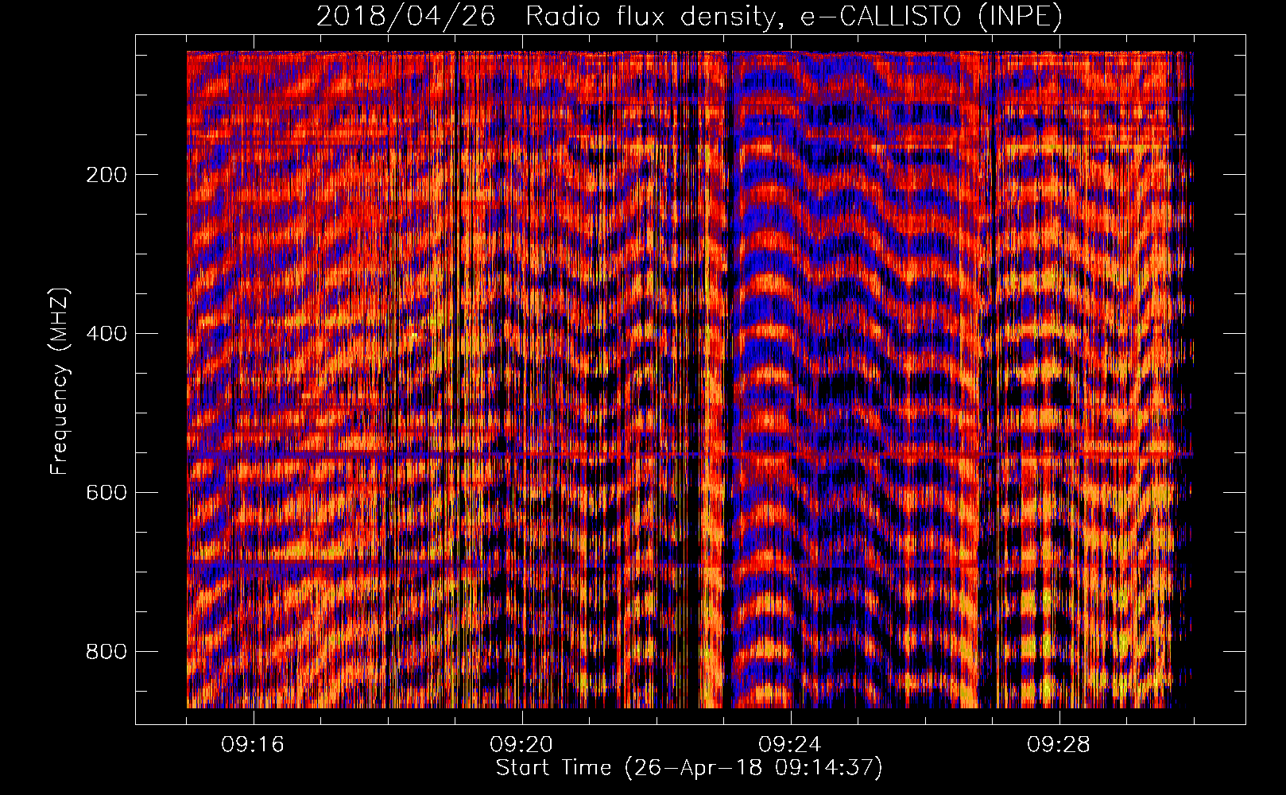This screenshot has width=1286, height=795.
Task: Click the 'Frequency (MHZ)' axis label
Action: [x=60, y=382]
